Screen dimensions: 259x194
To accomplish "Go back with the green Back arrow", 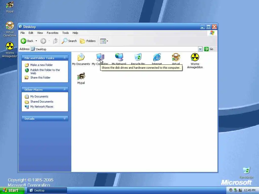I will (x=23, y=41).
